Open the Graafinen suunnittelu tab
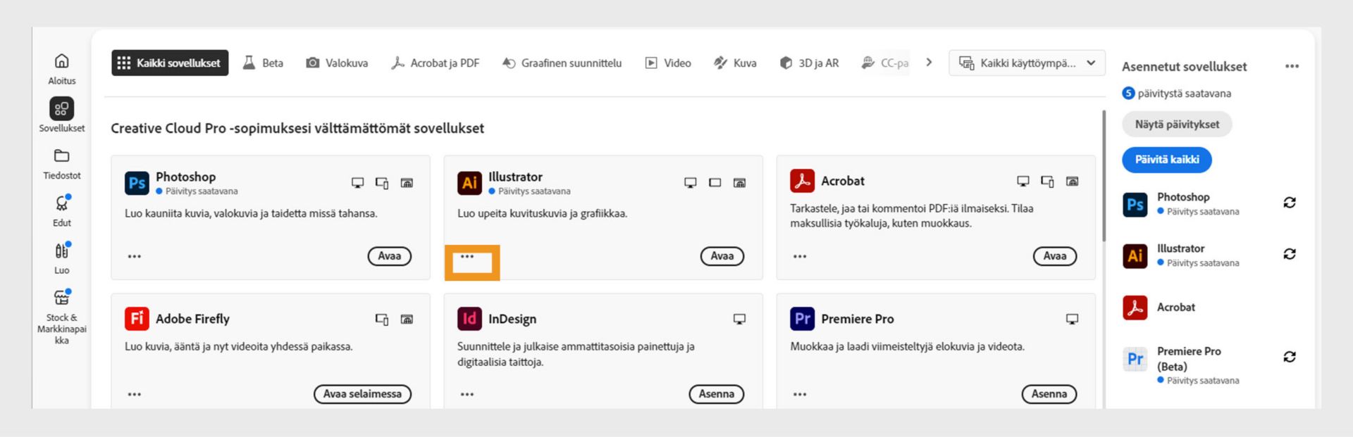 click(562, 63)
